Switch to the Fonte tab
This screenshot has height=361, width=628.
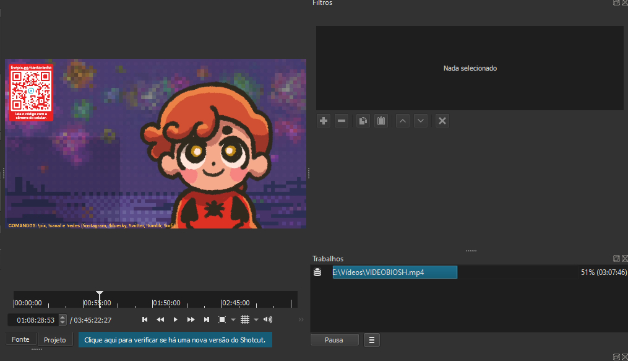(x=20, y=339)
